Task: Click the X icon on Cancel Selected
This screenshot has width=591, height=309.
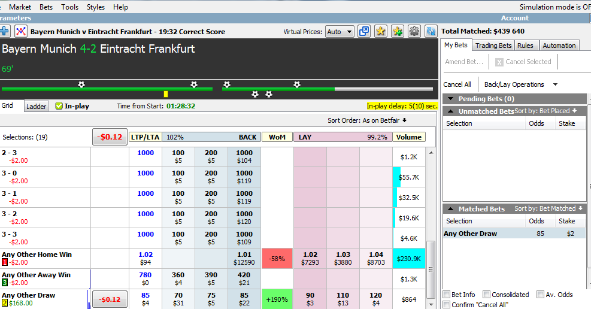Action: pyautogui.click(x=499, y=62)
